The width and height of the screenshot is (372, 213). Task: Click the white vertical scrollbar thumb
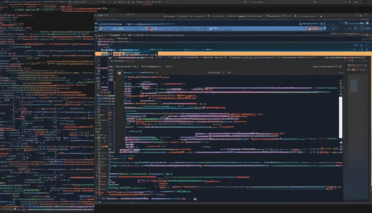341,117
